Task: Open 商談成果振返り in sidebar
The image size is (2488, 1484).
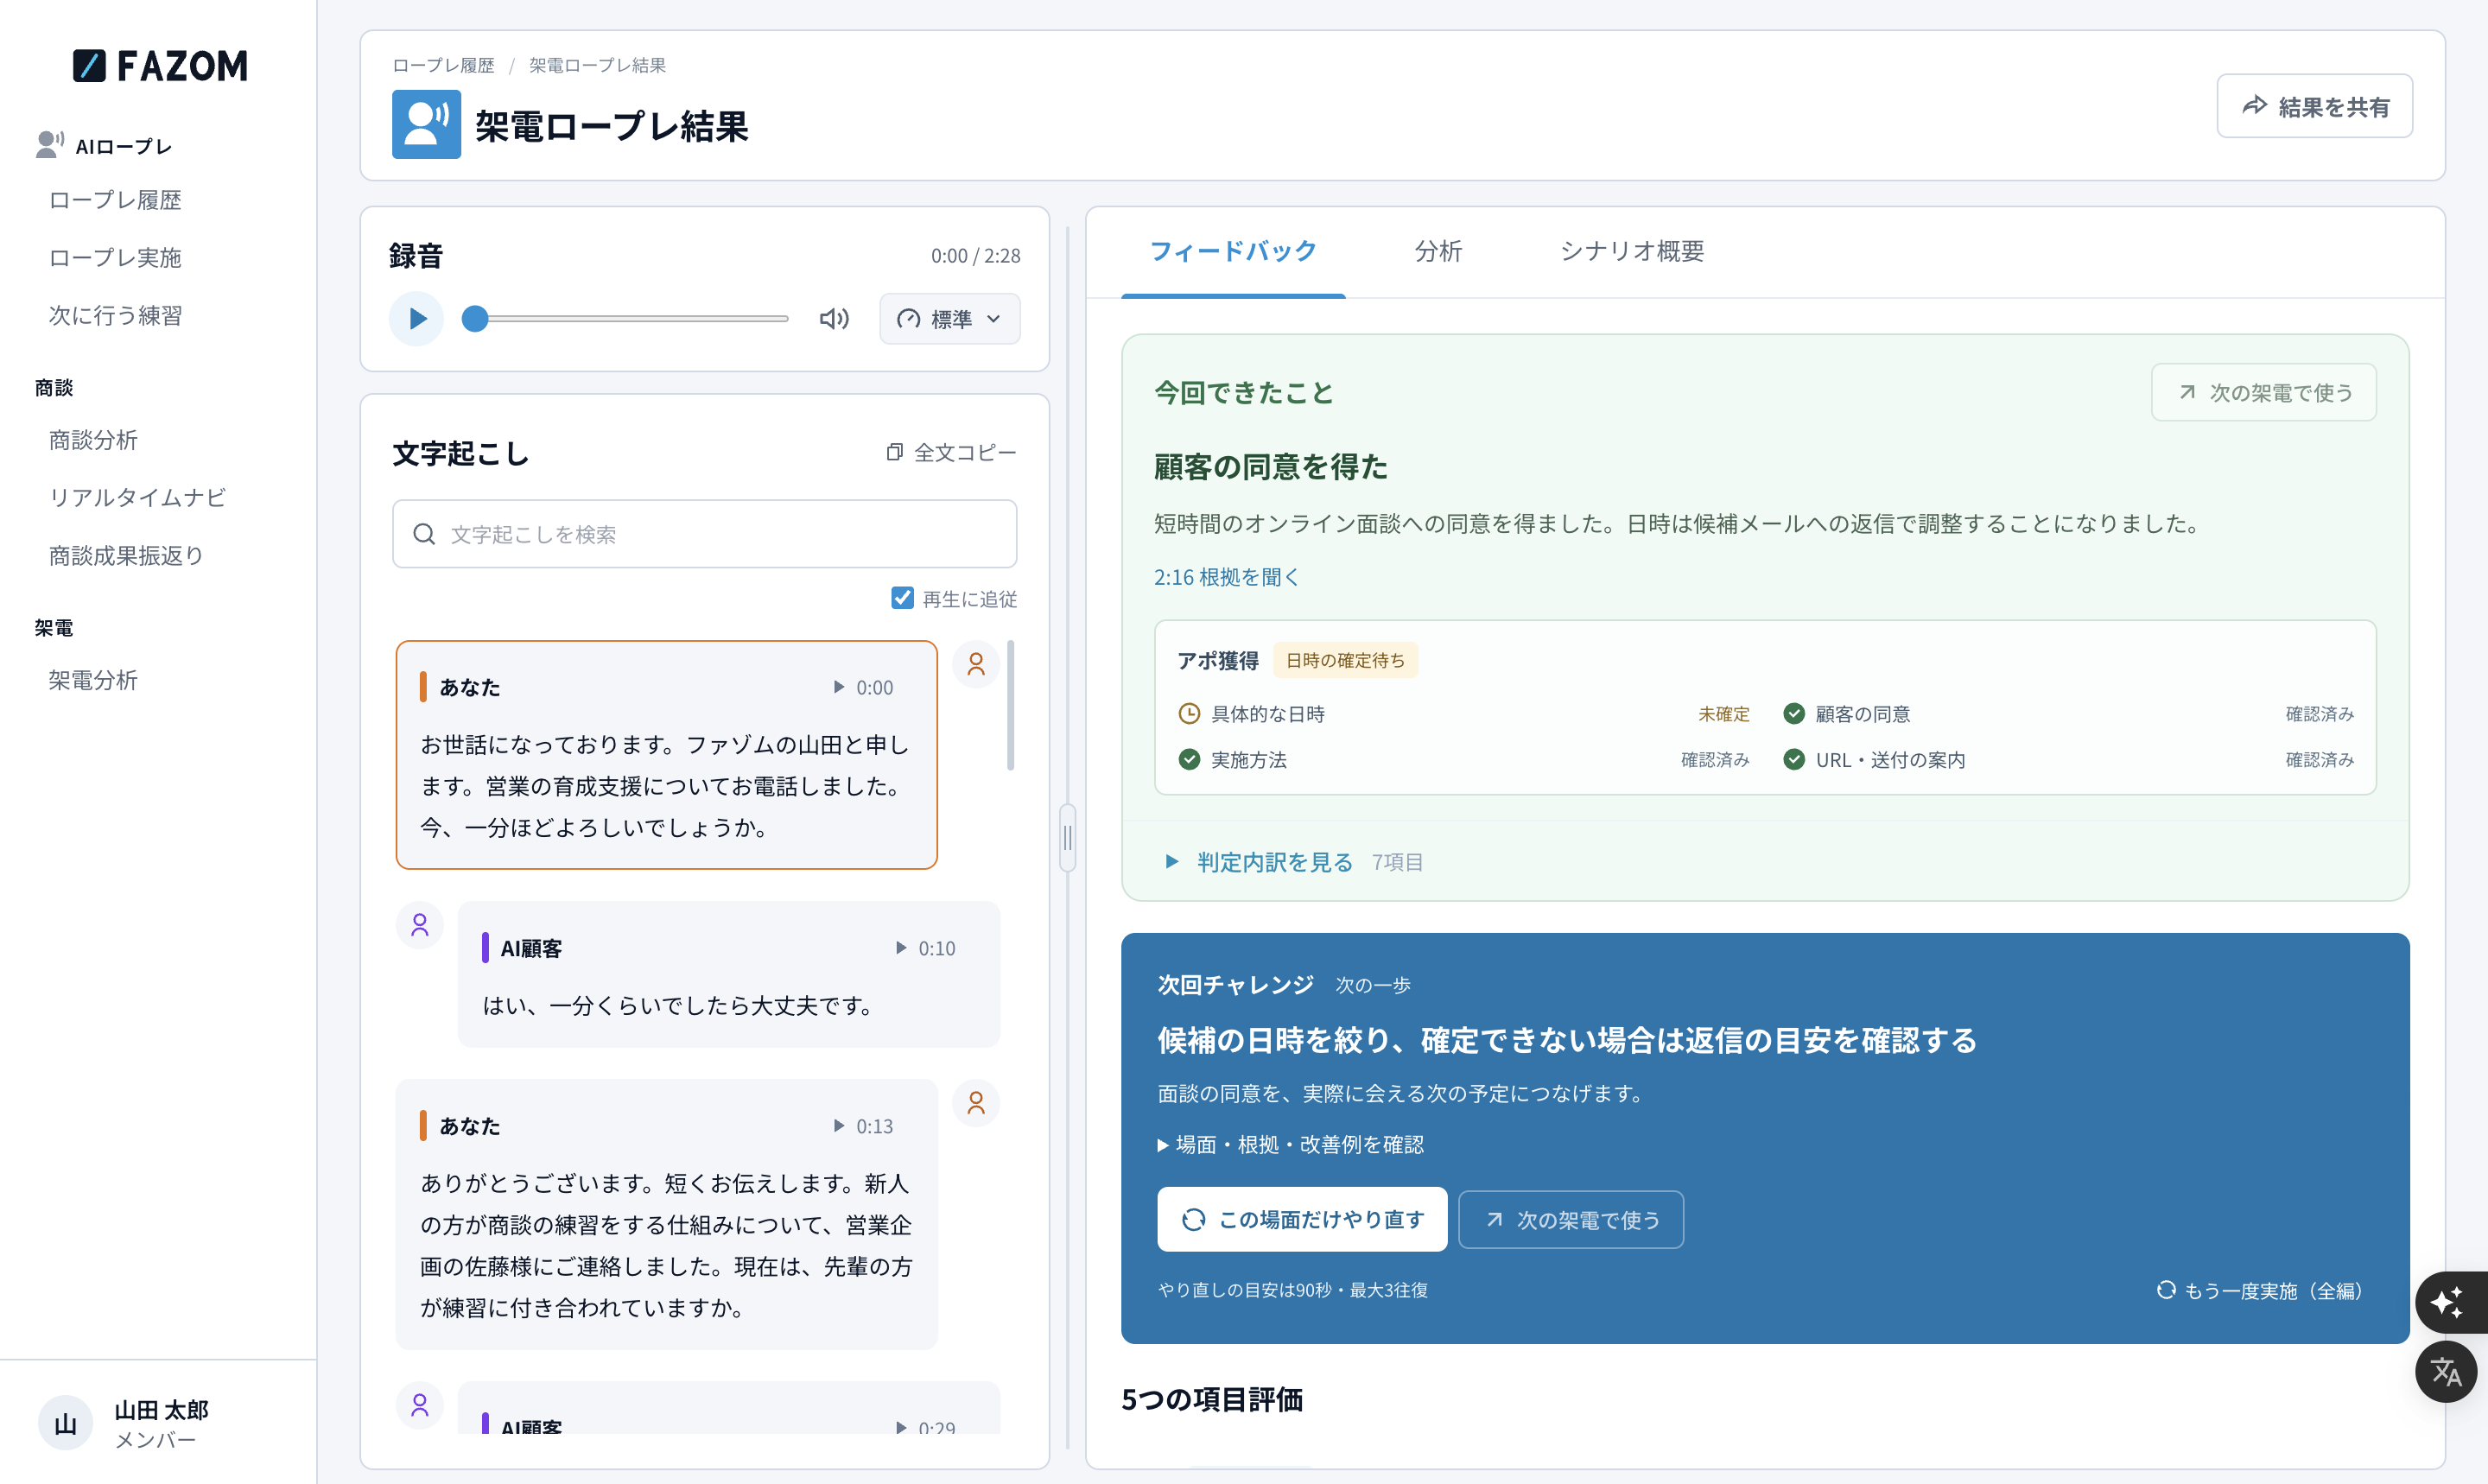Action: (126, 556)
